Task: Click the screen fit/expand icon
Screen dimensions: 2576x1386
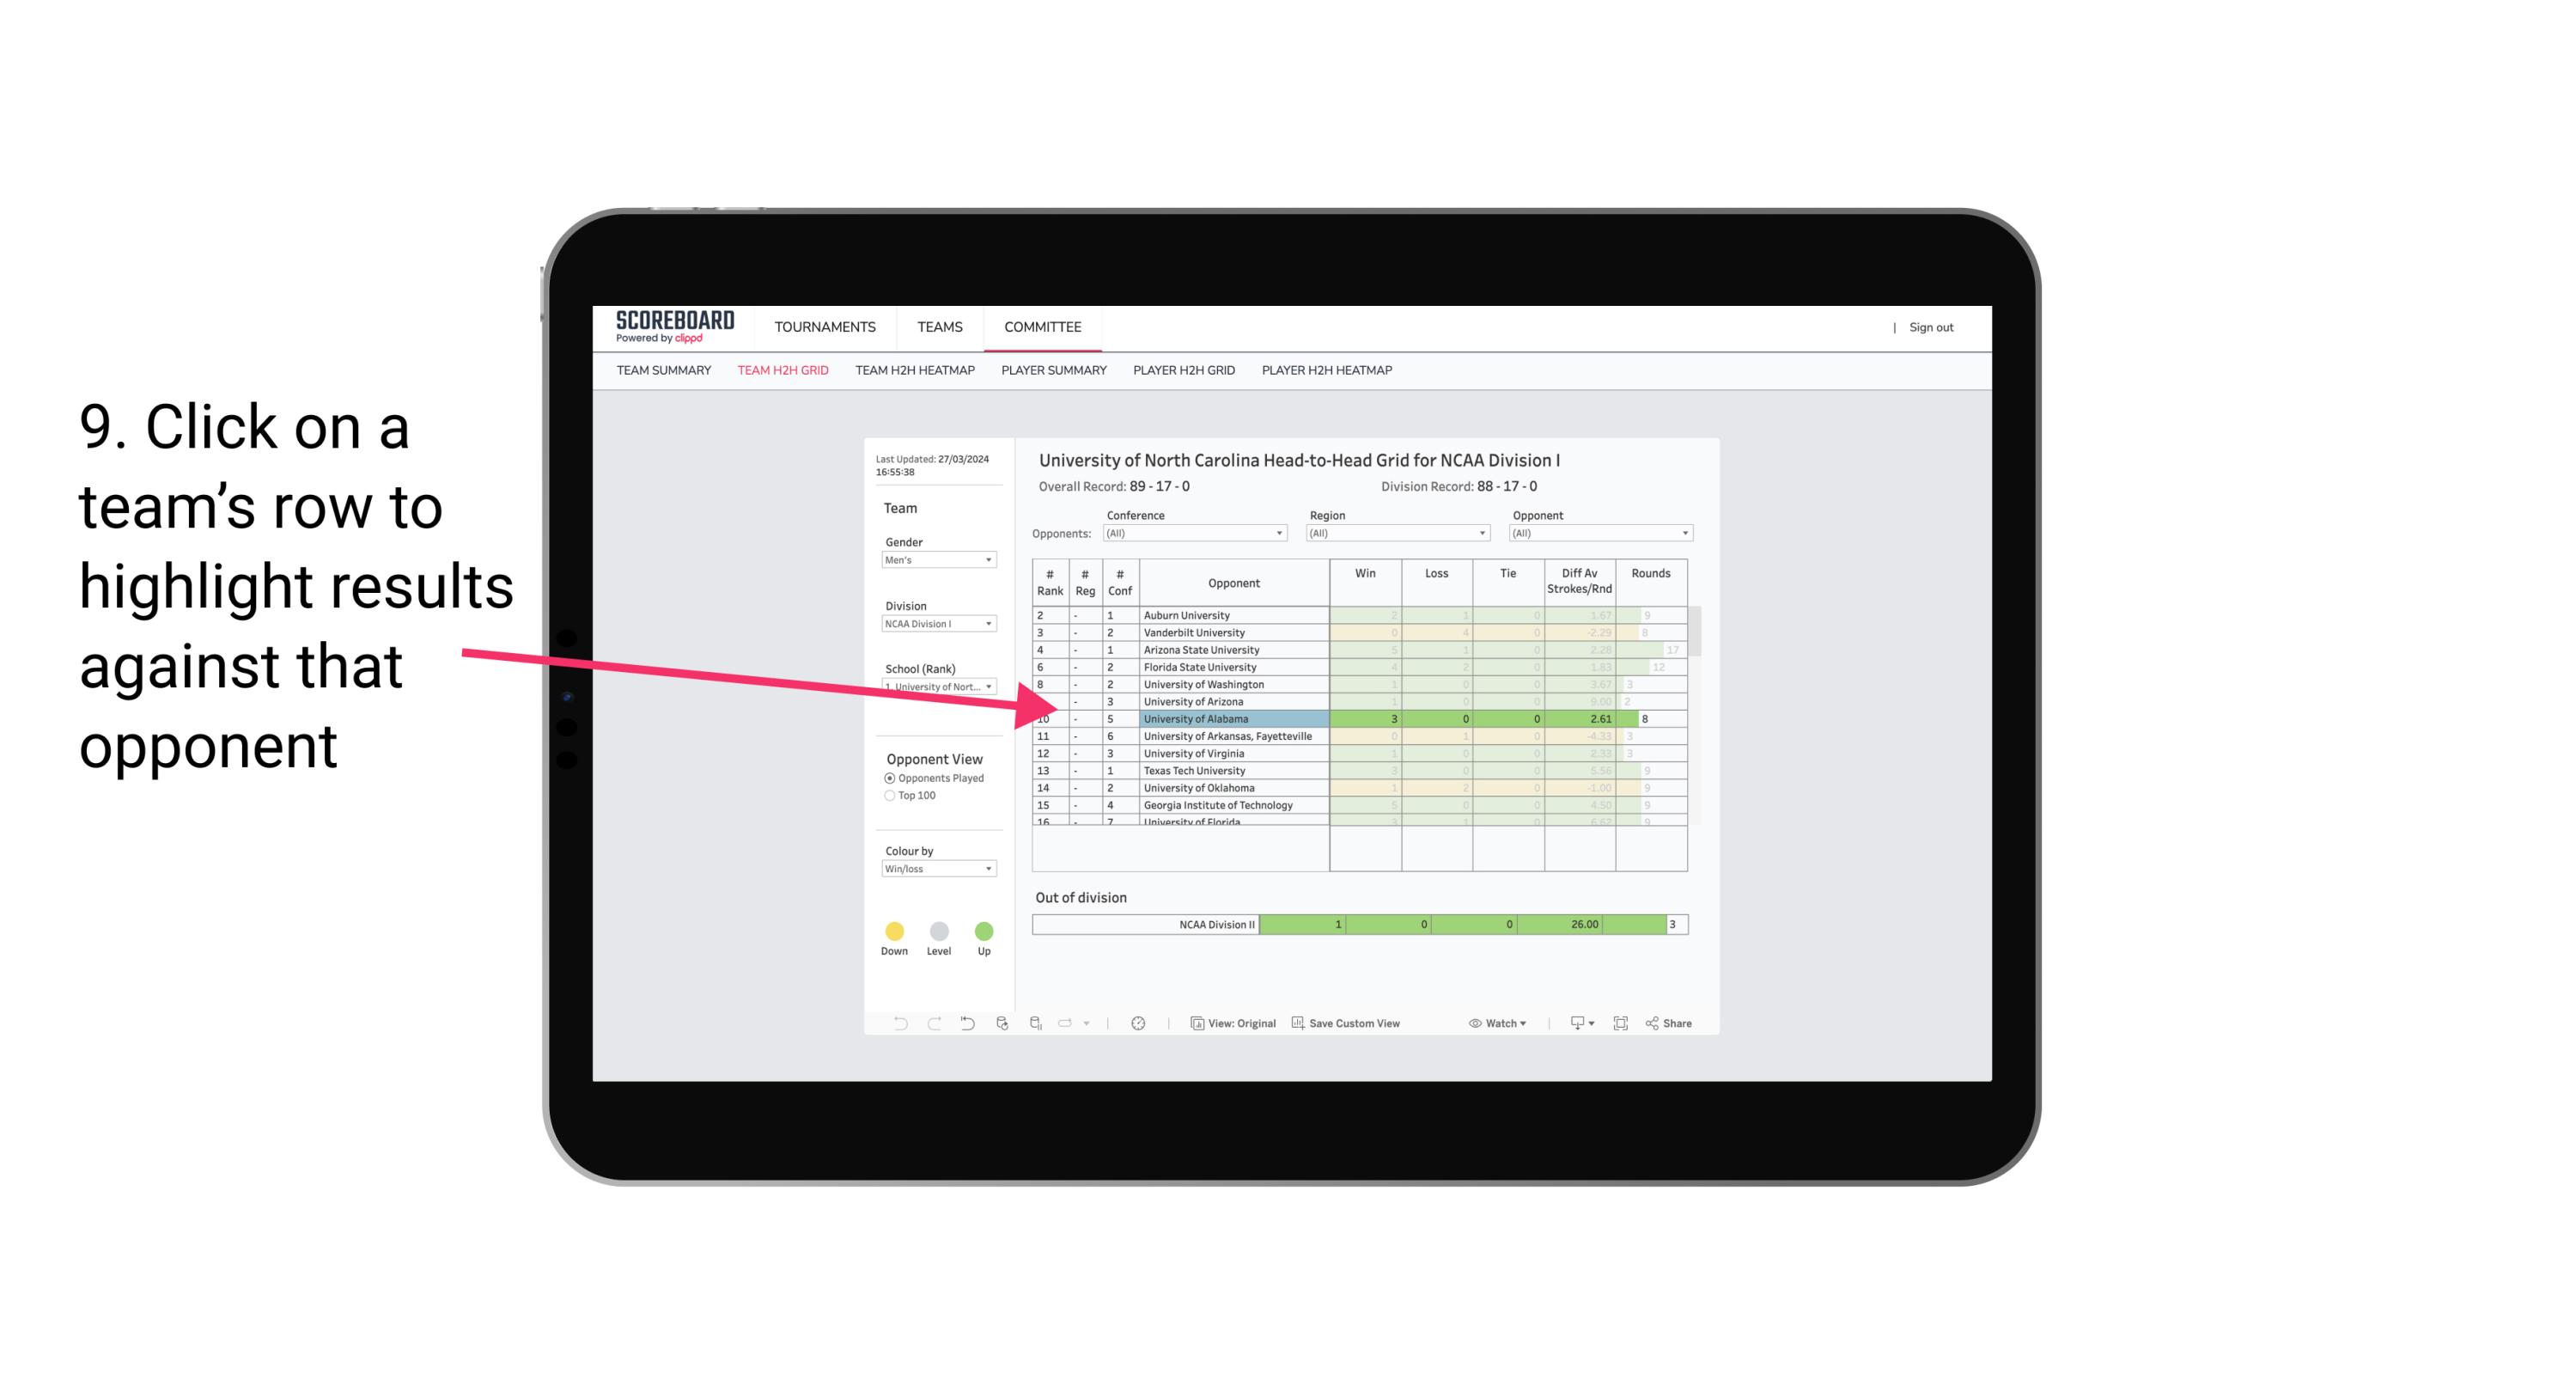Action: 1621,1024
